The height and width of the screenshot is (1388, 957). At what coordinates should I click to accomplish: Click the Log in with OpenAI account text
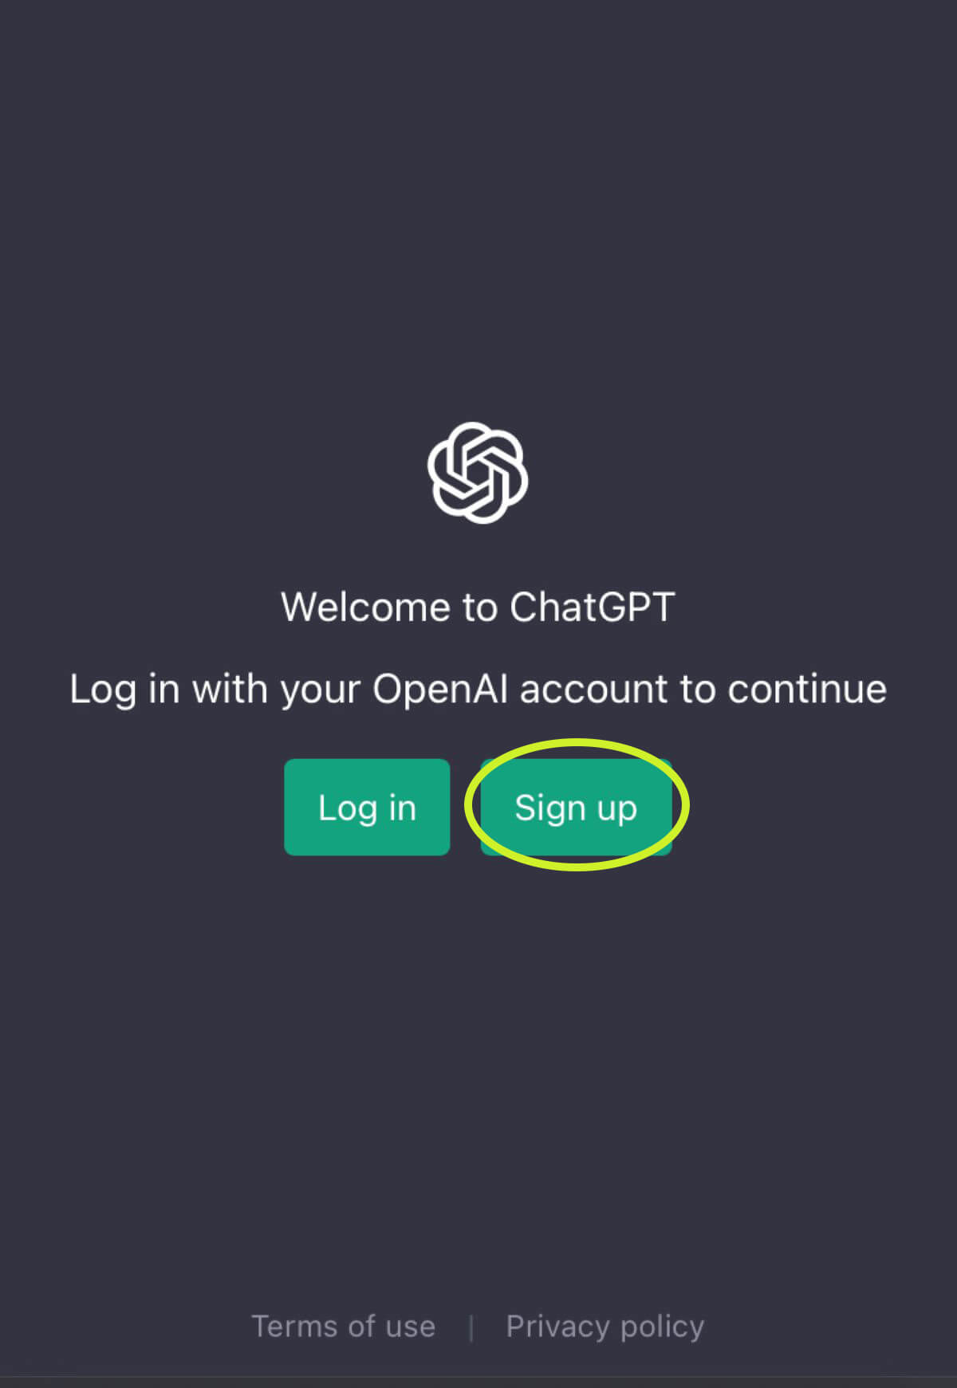coord(478,689)
